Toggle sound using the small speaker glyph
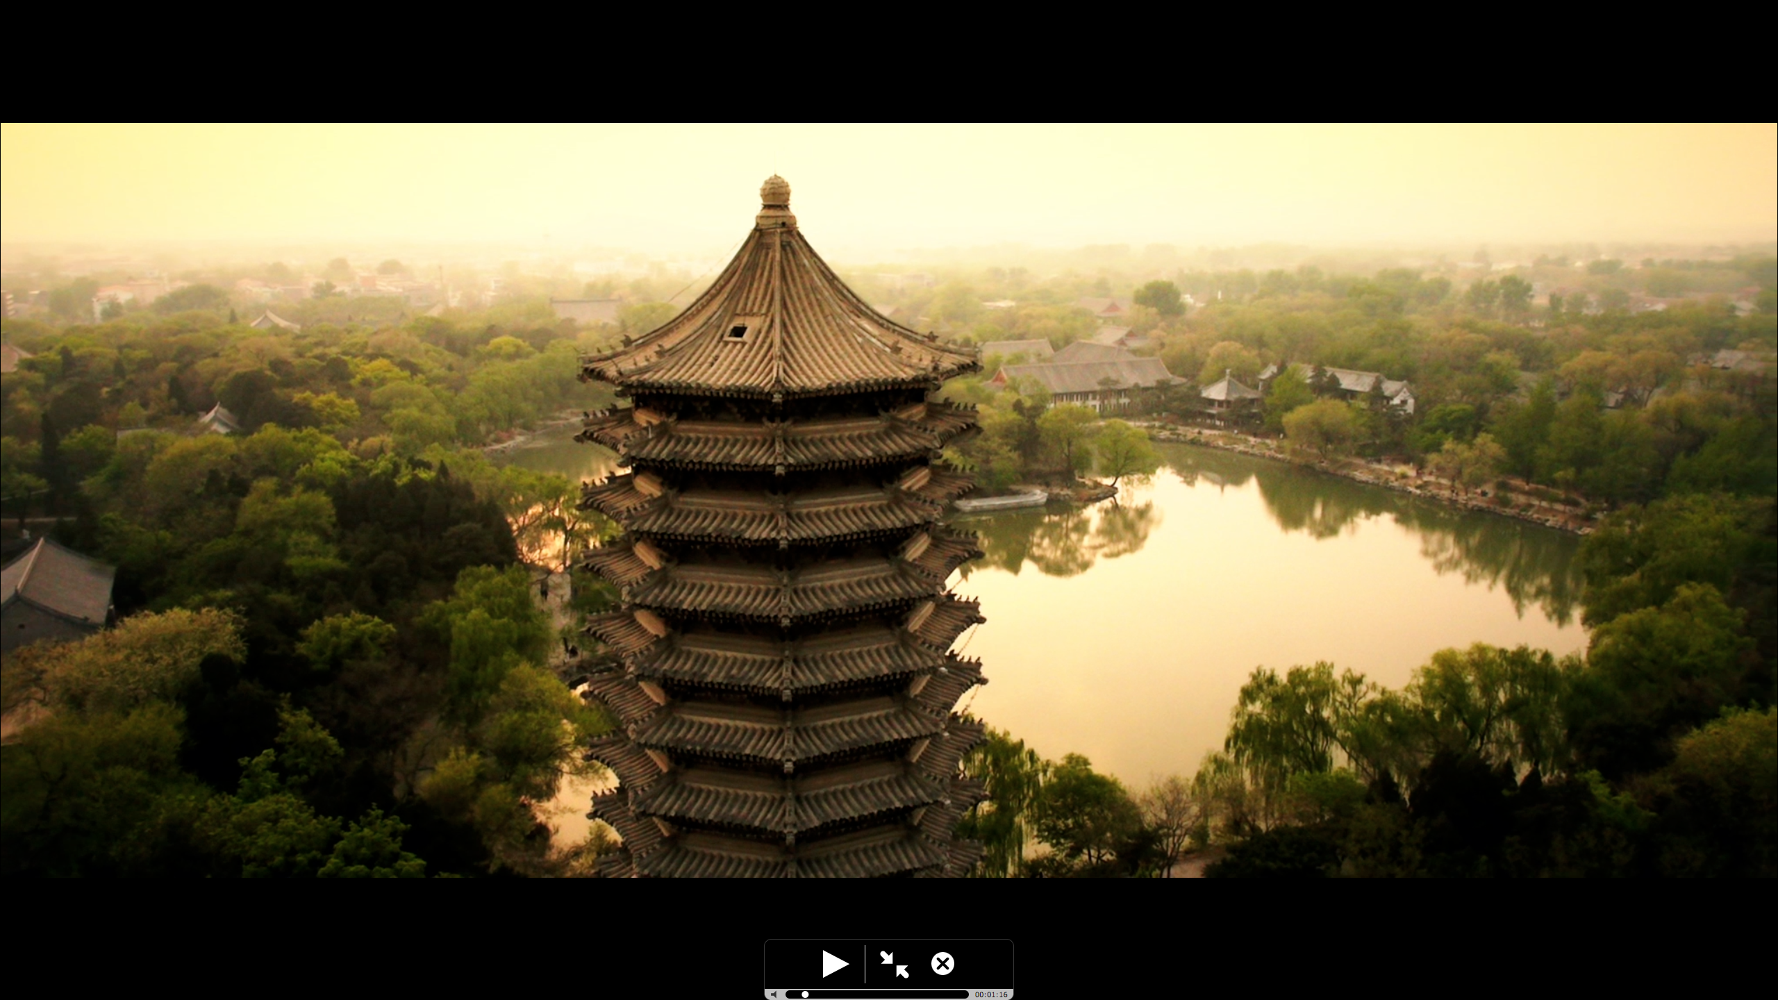Screen dimensions: 1778x1000 (x=774, y=994)
